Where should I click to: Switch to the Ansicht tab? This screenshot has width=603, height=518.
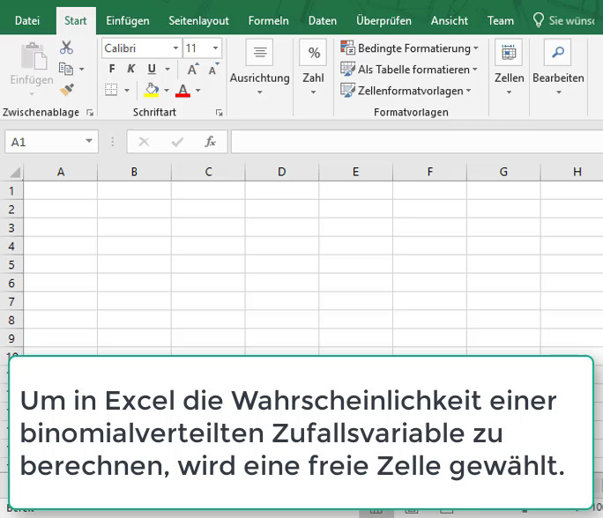click(x=450, y=20)
